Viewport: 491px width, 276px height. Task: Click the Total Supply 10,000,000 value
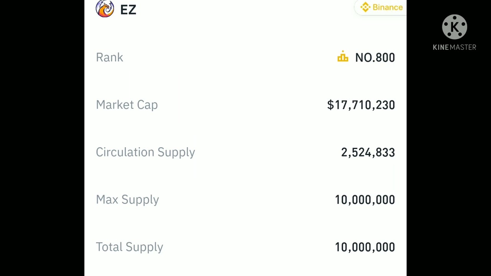click(x=365, y=247)
